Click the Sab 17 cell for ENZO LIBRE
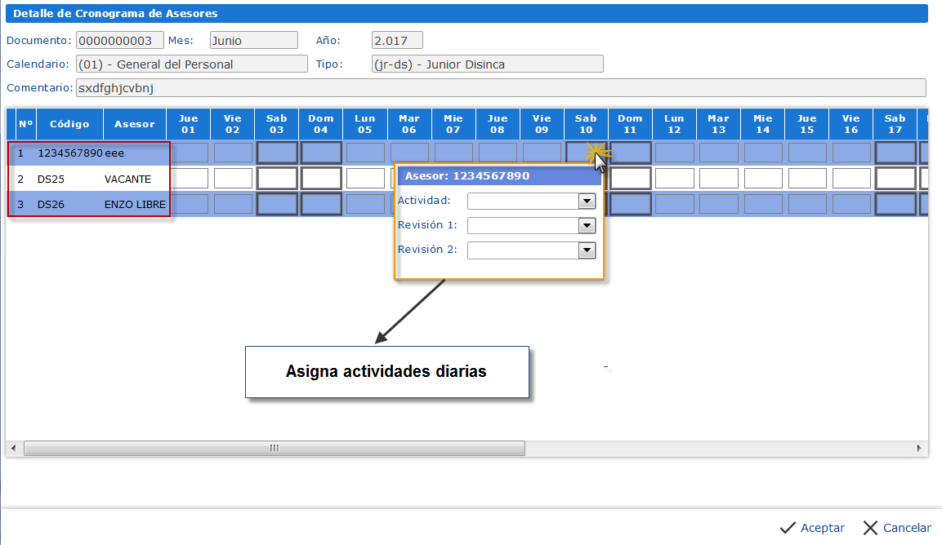Screen dimensions: 942x545 click(895, 204)
